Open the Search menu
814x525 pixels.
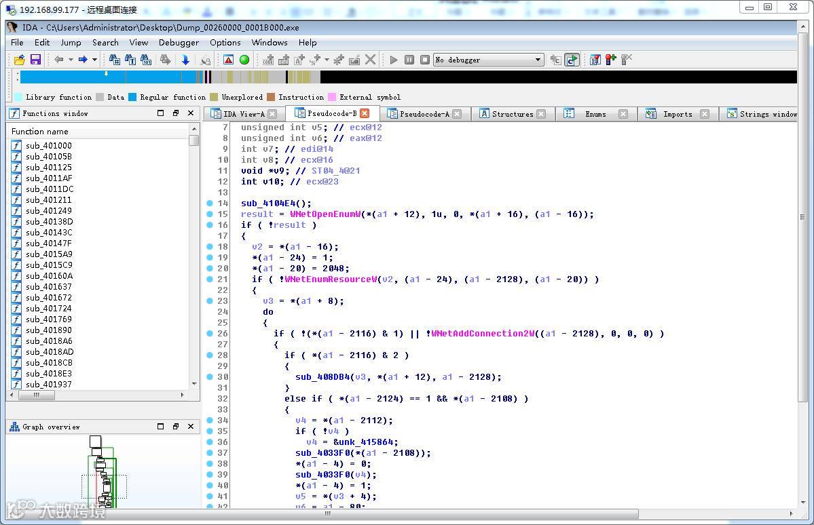[x=105, y=43]
